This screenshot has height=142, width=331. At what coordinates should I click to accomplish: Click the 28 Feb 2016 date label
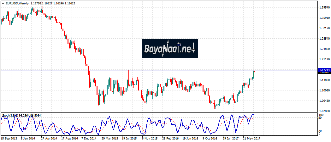pyautogui.click(x=170, y=138)
